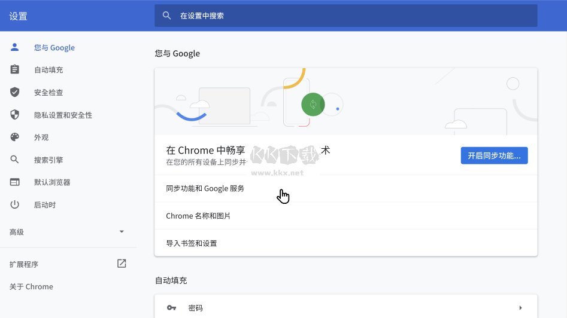This screenshot has height=318, width=567.
Task: Open 同步功能和 Google 服务 settings
Action: (205, 188)
